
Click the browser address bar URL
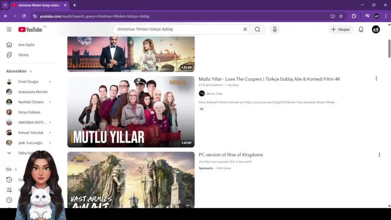(95, 16)
